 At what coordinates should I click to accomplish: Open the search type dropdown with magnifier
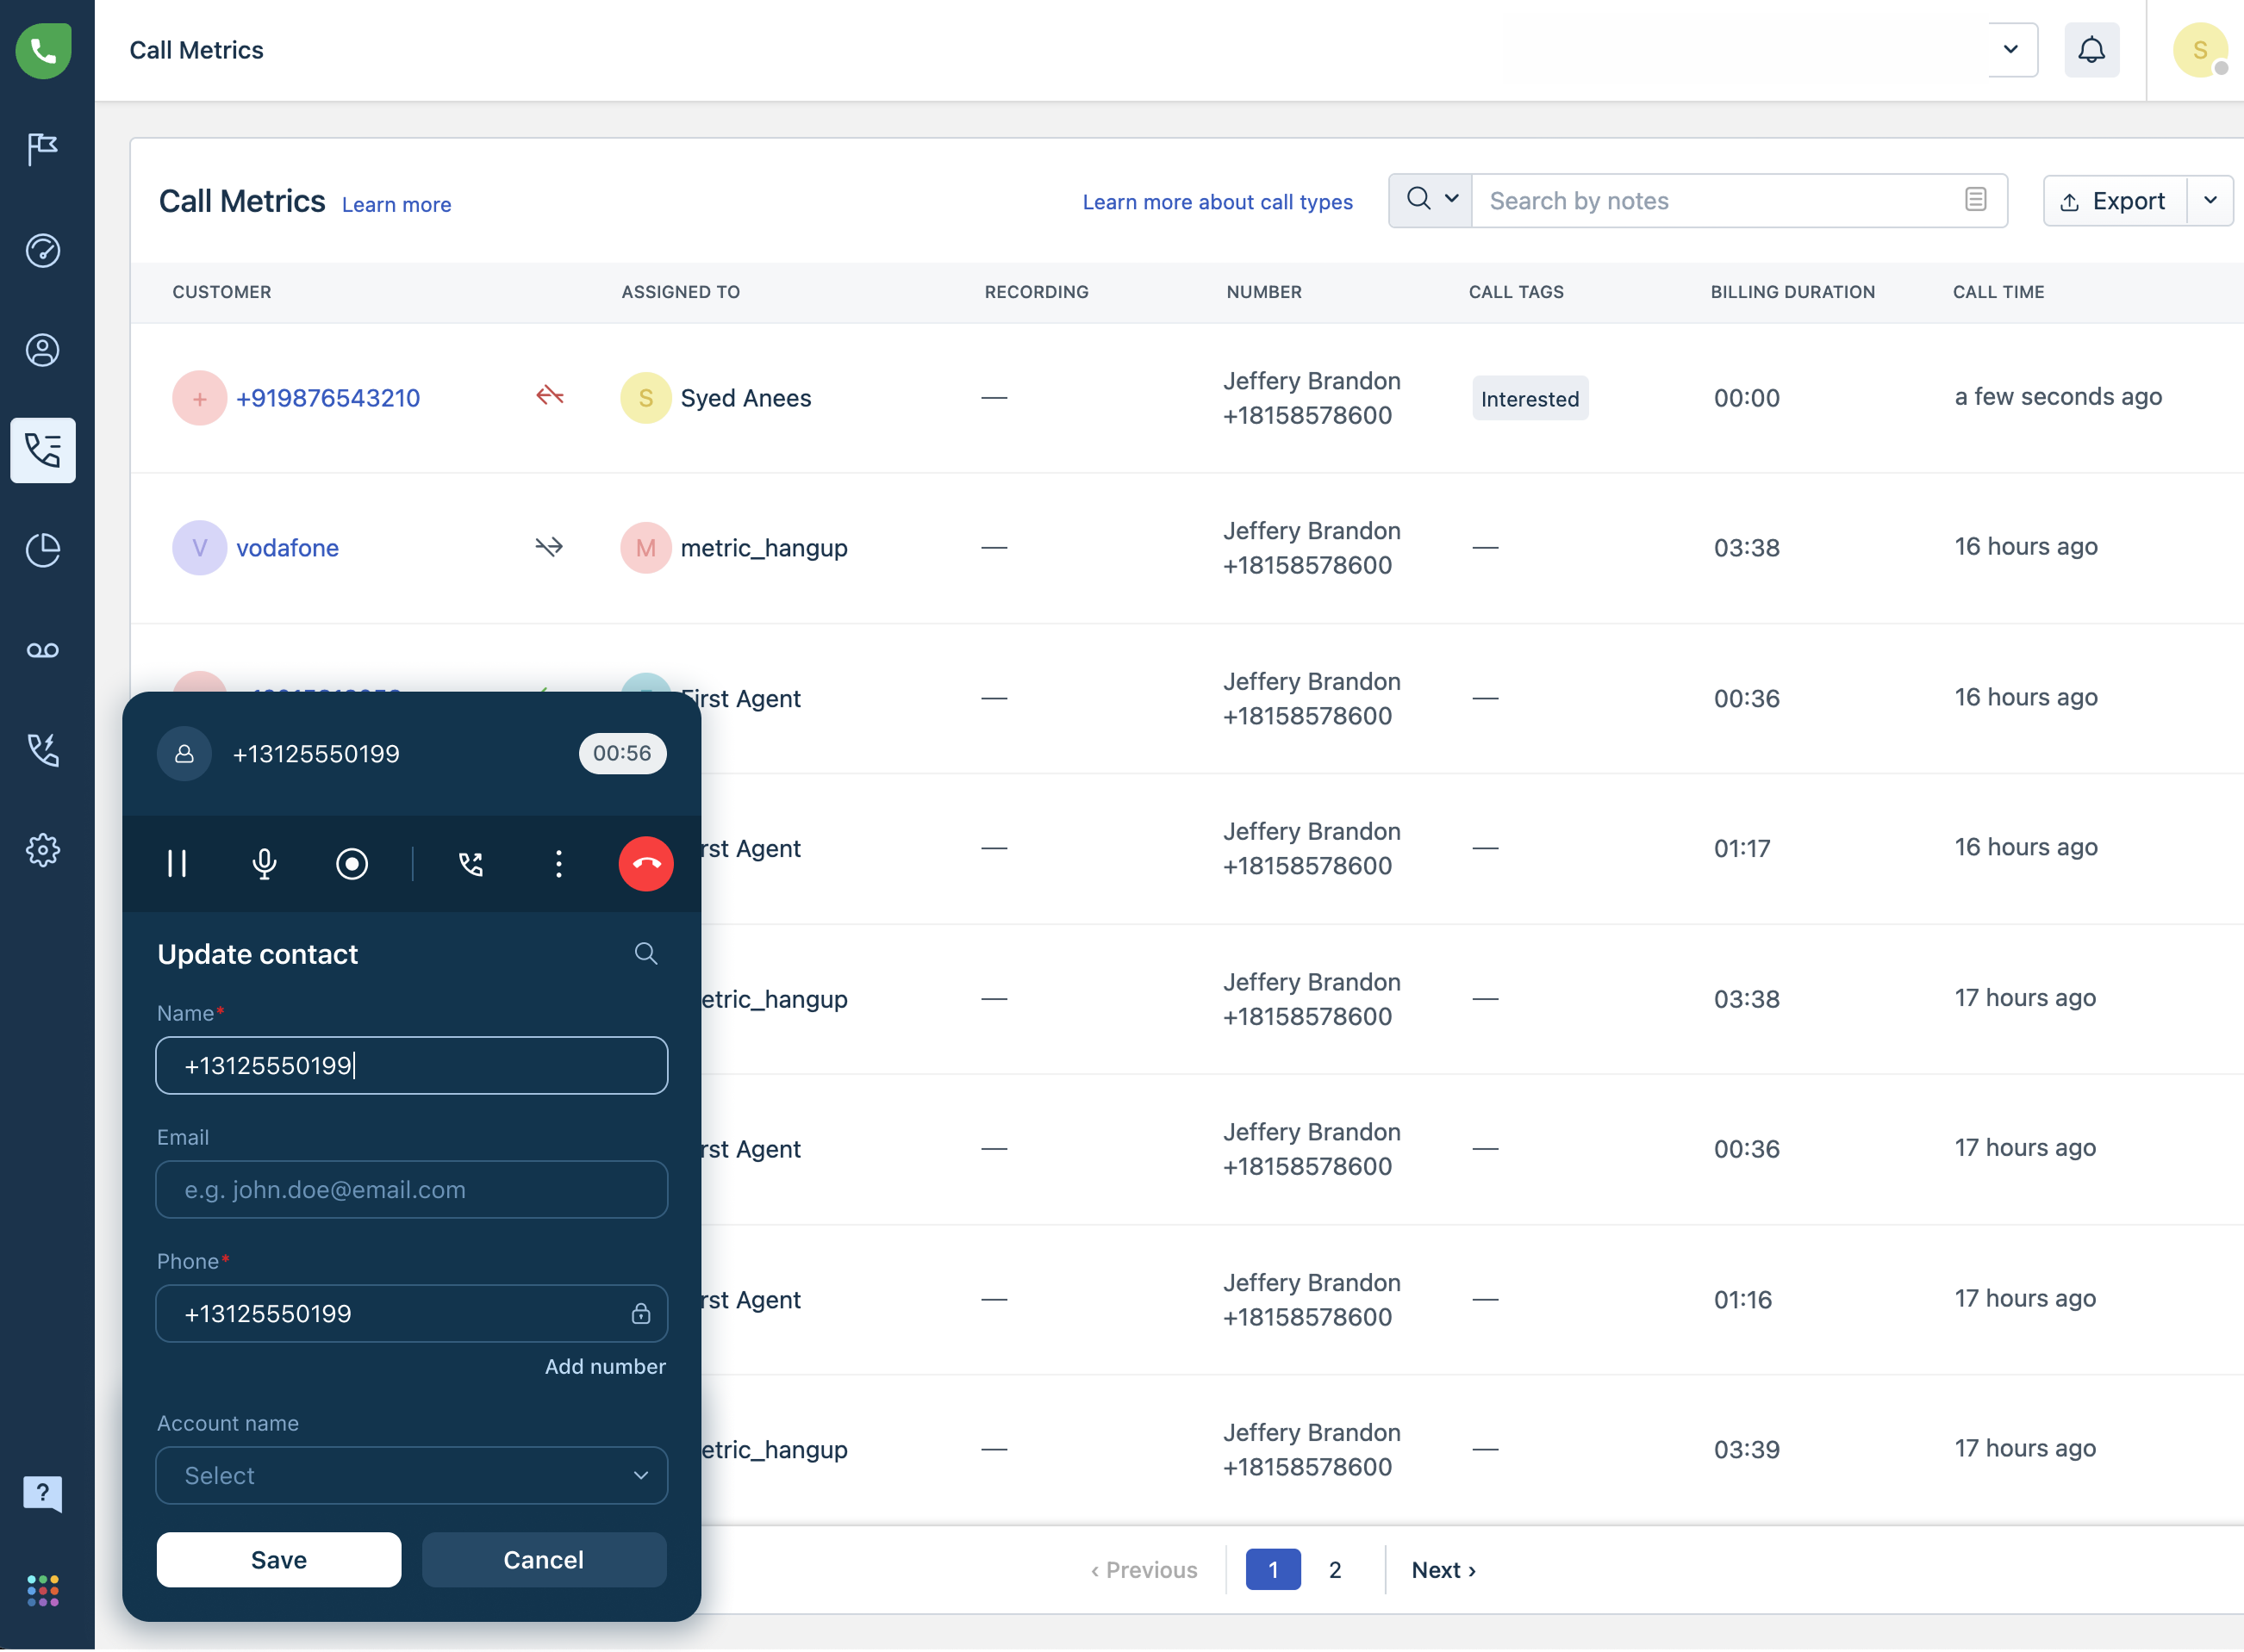1431,200
